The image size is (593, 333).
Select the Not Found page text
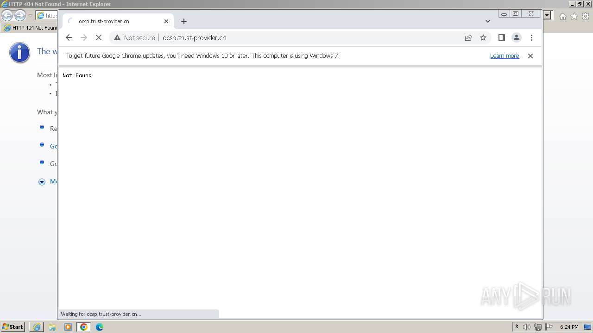77,75
